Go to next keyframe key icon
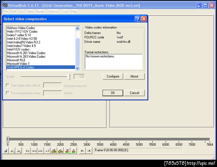This screenshot has height=167, width=217. [60, 151]
